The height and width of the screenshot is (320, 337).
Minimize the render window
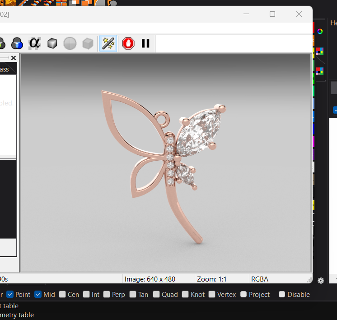coord(246,14)
